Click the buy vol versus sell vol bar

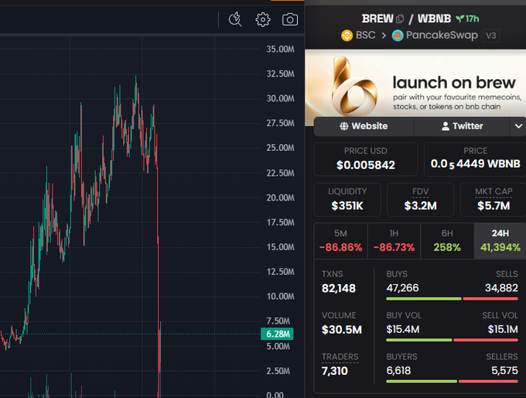pos(452,340)
